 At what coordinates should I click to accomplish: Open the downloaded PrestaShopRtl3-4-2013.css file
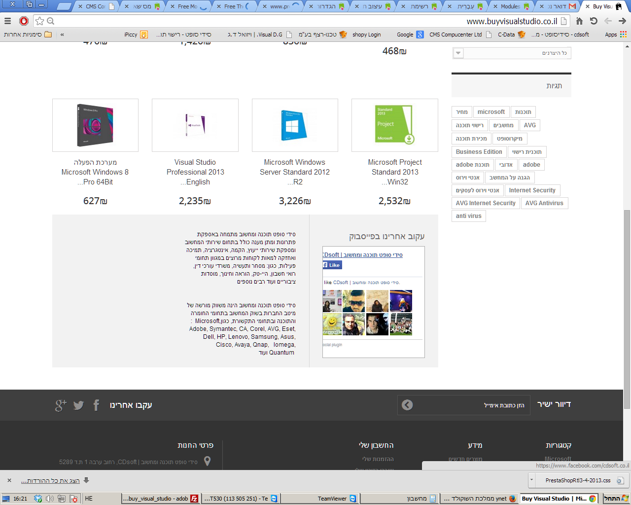click(x=581, y=480)
